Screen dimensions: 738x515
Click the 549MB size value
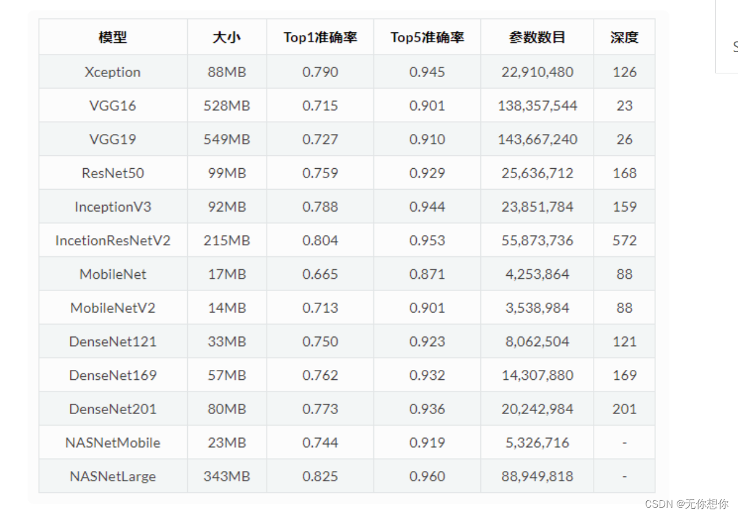[x=226, y=139]
